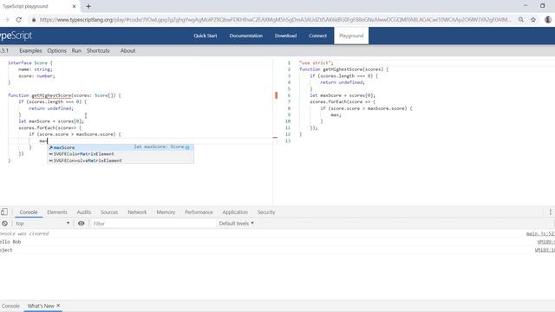Open Default levels dropdown
555x312 pixels.
click(236, 224)
